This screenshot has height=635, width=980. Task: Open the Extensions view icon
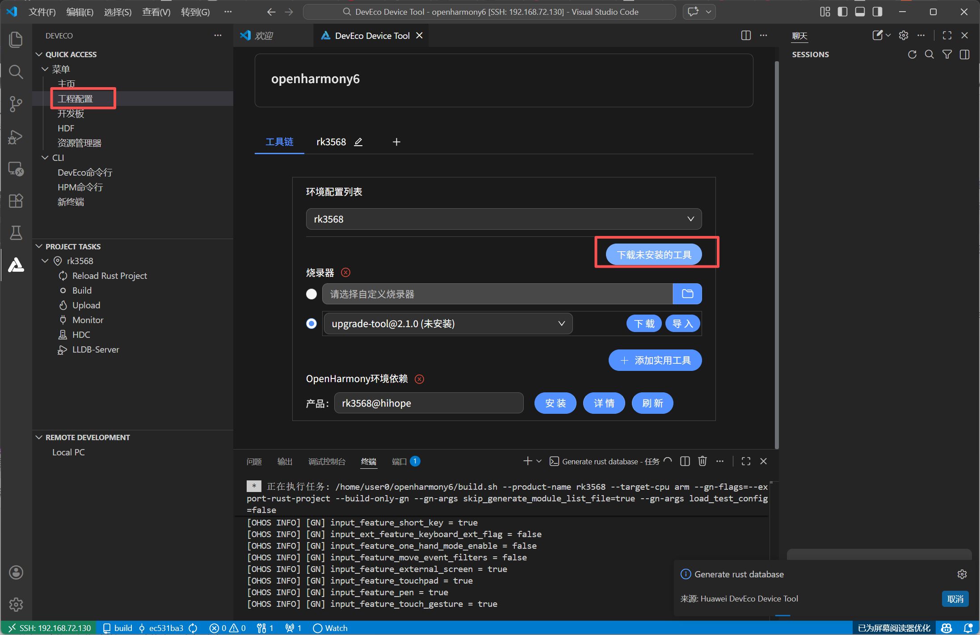tap(16, 201)
